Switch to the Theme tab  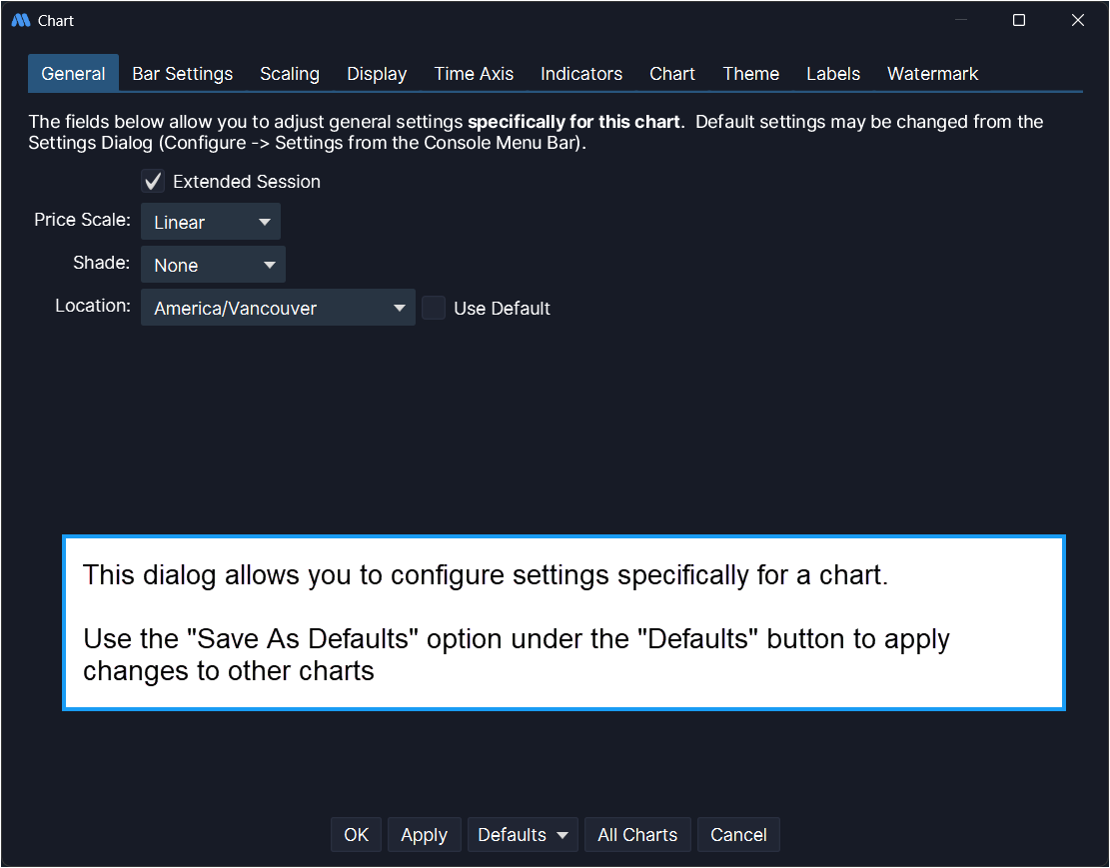point(750,74)
